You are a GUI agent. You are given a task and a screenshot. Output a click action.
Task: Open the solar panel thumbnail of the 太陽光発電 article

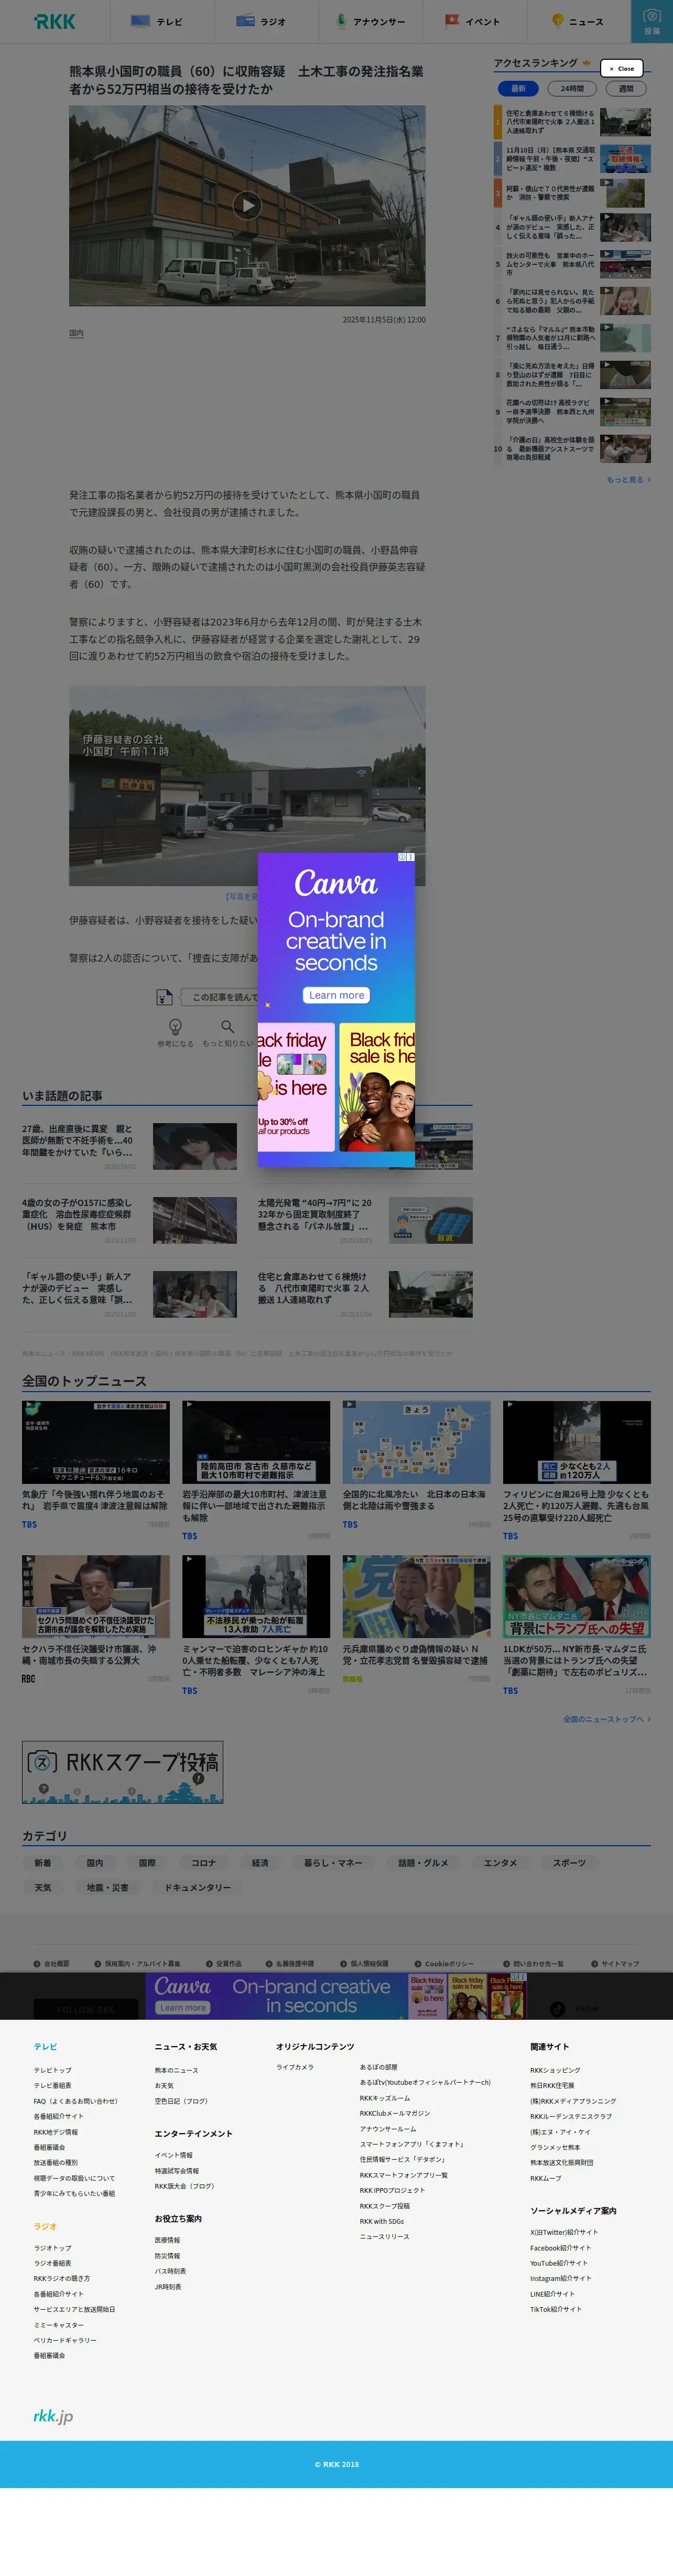(430, 1220)
